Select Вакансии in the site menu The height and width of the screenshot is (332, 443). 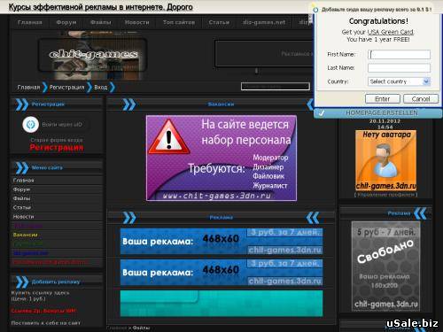pos(26,235)
